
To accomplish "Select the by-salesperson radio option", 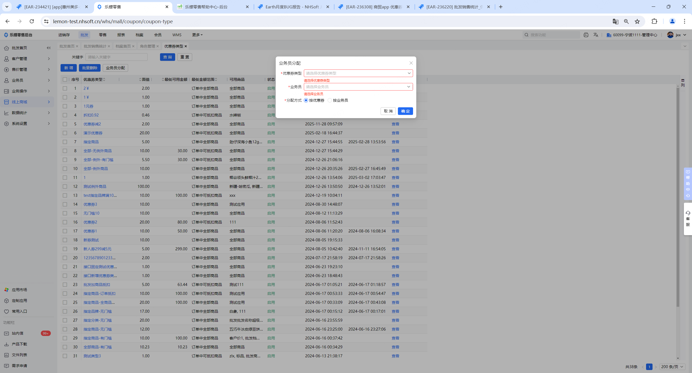I will coord(330,100).
